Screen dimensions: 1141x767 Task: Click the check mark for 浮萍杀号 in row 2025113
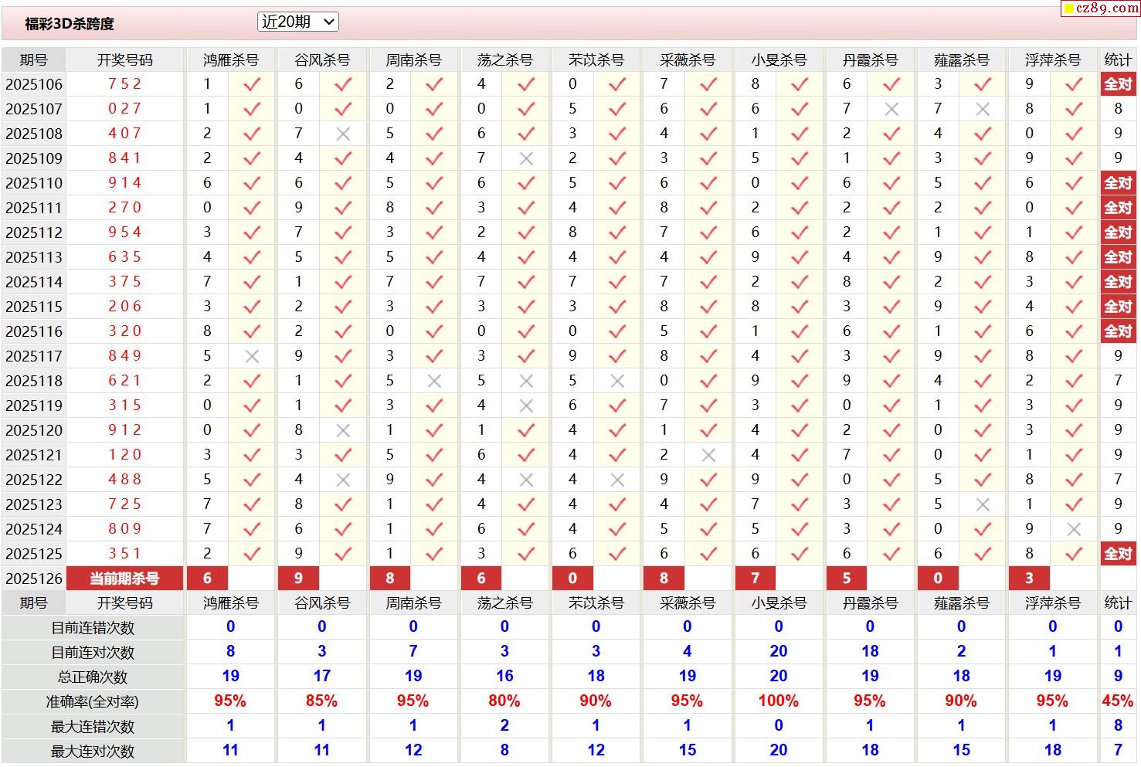pos(1074,257)
